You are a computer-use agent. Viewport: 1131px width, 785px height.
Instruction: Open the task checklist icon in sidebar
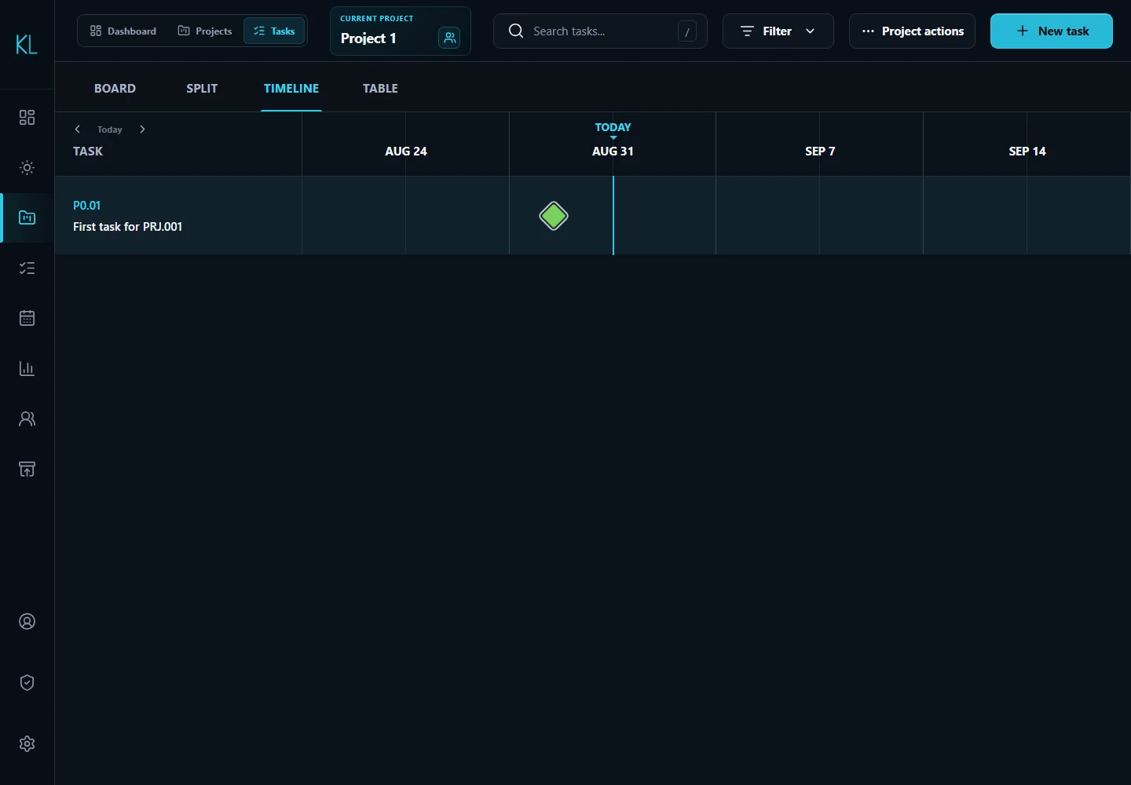pos(27,268)
